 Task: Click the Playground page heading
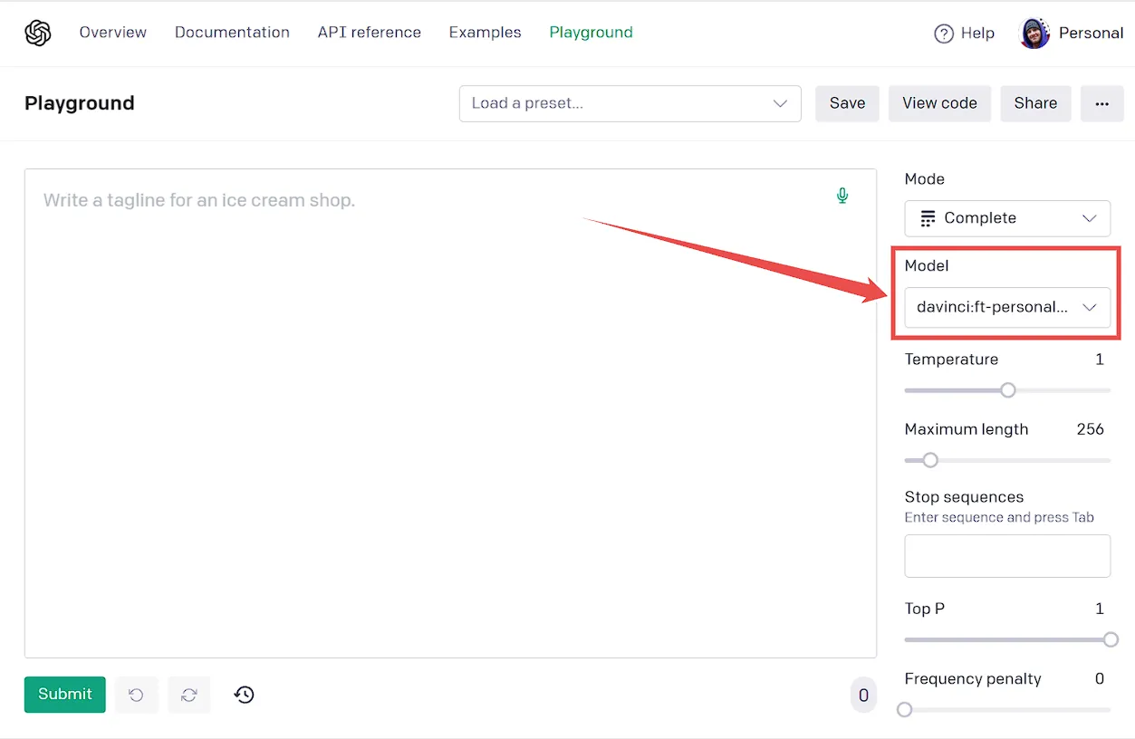coord(80,103)
